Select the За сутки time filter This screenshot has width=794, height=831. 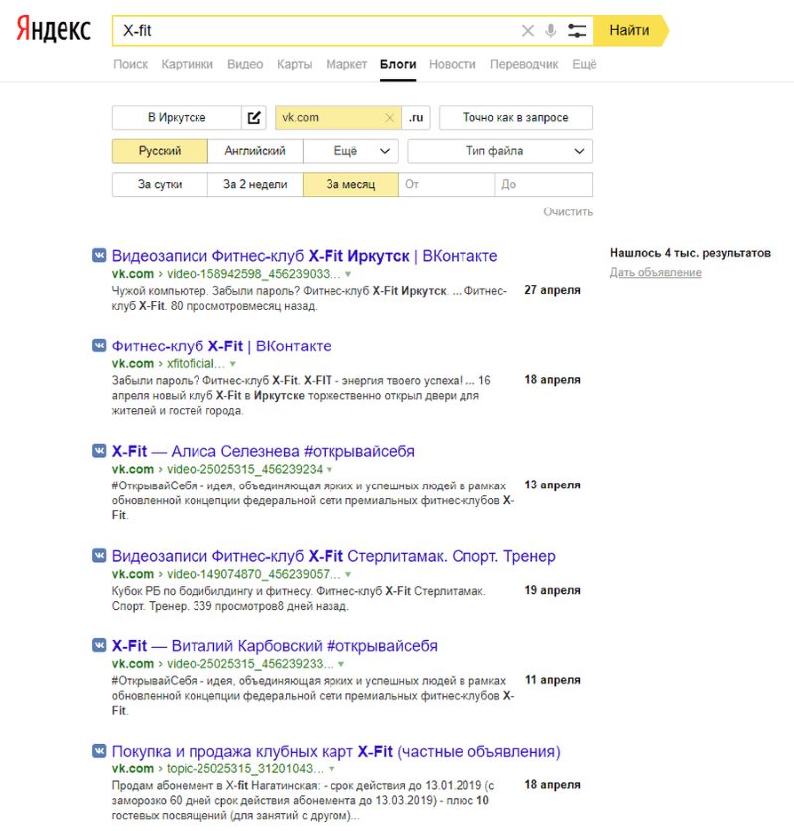pyautogui.click(x=160, y=185)
